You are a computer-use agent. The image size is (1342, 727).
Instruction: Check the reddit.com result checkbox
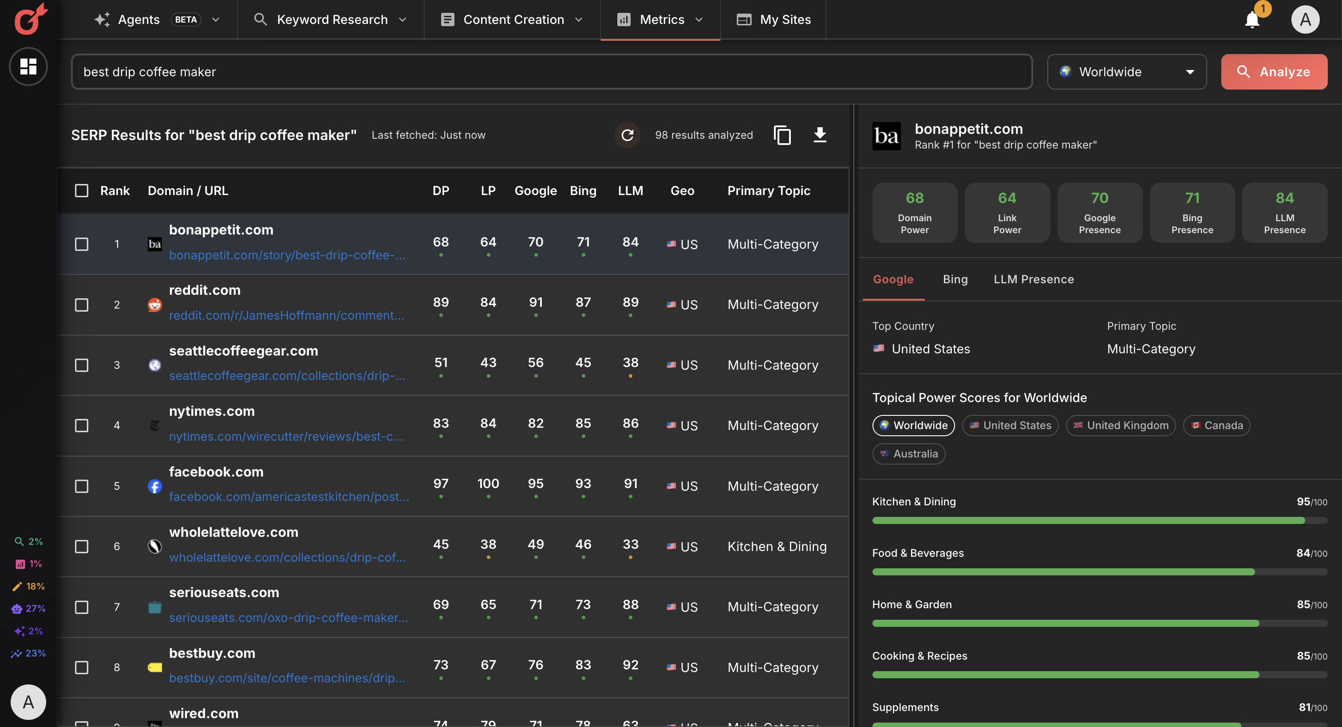coord(82,305)
